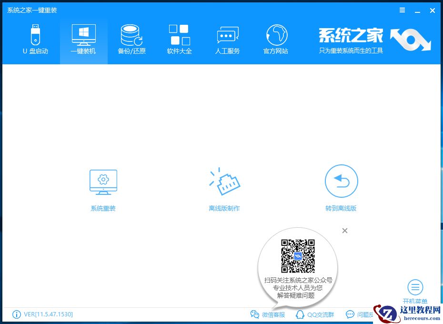
Task: Click the 系统之家 logo in header
Action: click(351, 36)
